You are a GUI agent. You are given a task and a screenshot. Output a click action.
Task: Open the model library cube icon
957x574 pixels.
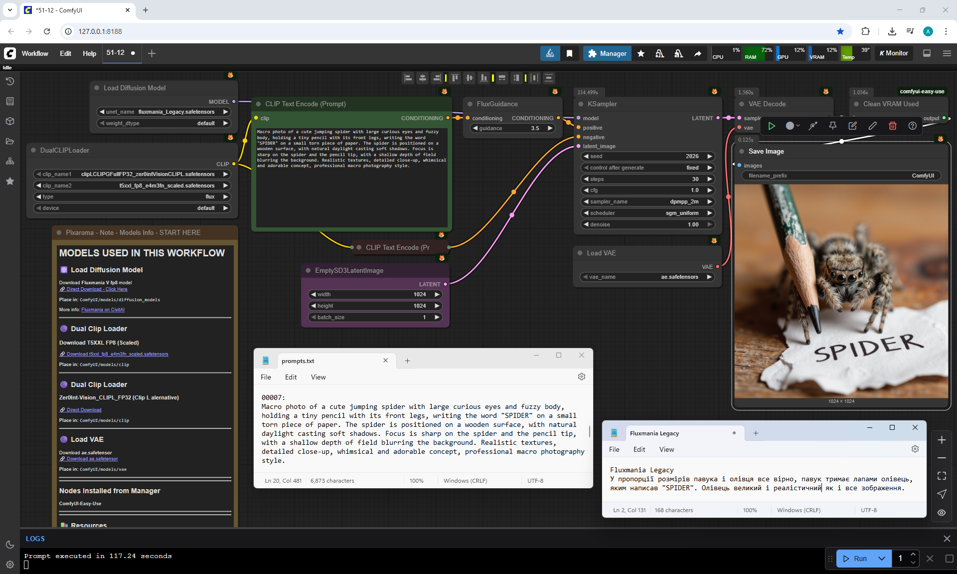pos(10,121)
